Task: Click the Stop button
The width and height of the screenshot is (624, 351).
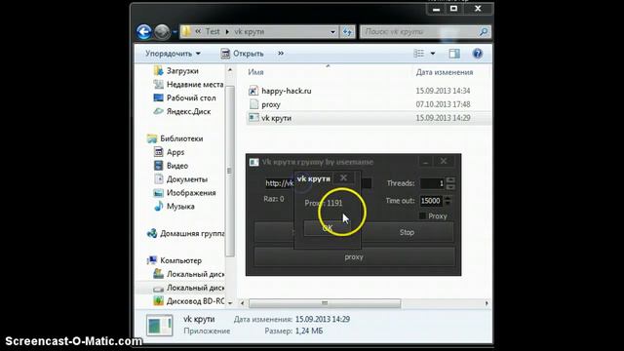Action: (407, 232)
